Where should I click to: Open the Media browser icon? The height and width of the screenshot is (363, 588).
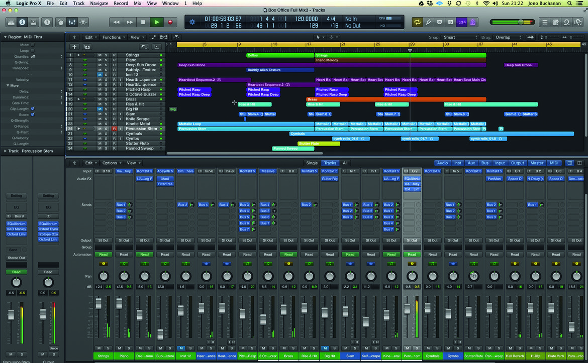578,22
